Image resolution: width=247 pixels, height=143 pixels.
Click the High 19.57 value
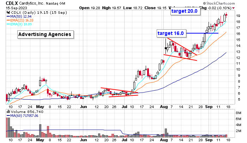[x=112, y=8]
